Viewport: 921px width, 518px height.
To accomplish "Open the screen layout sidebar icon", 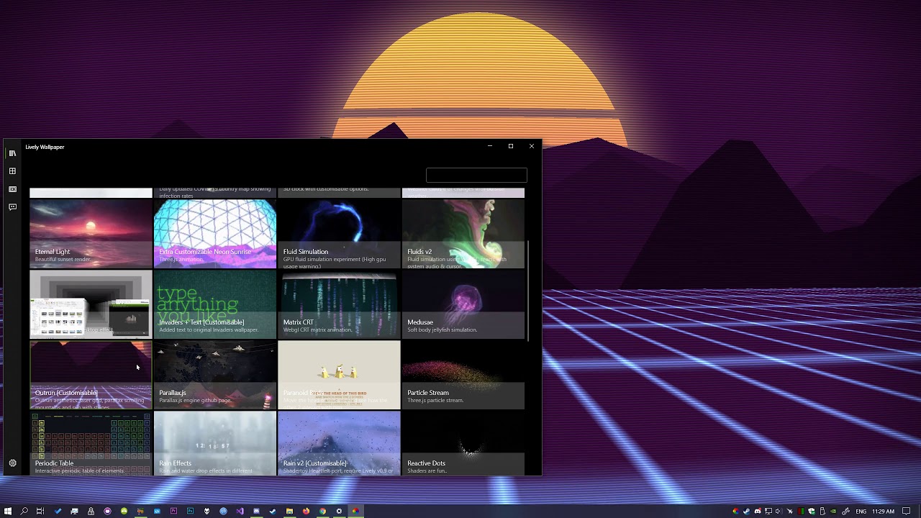I will pos(12,189).
